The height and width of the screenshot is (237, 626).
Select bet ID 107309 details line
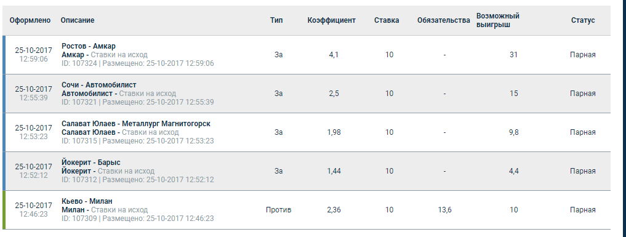tap(138, 219)
